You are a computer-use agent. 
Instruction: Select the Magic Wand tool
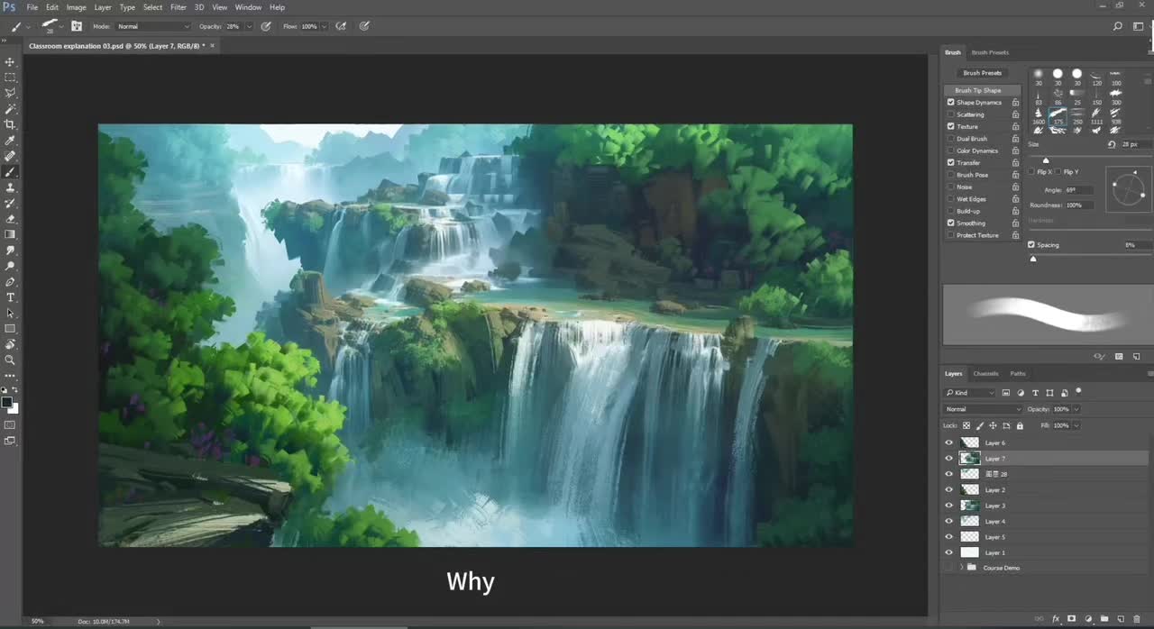click(x=10, y=108)
